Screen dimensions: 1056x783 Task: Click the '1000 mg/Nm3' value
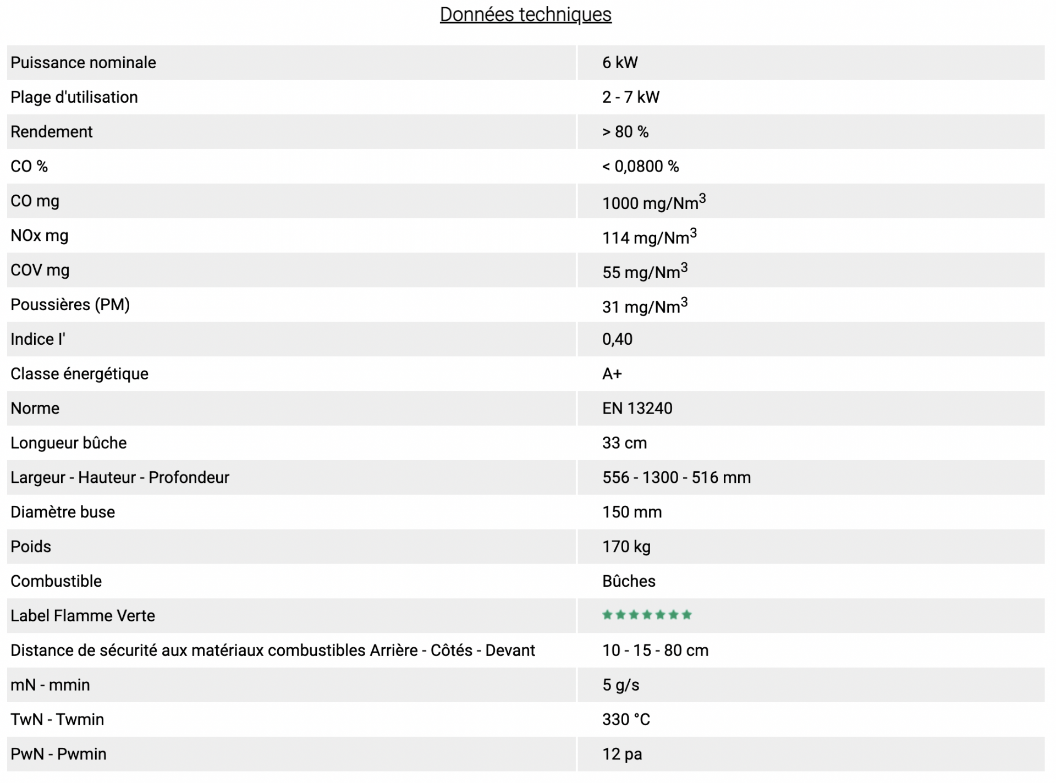tap(654, 202)
